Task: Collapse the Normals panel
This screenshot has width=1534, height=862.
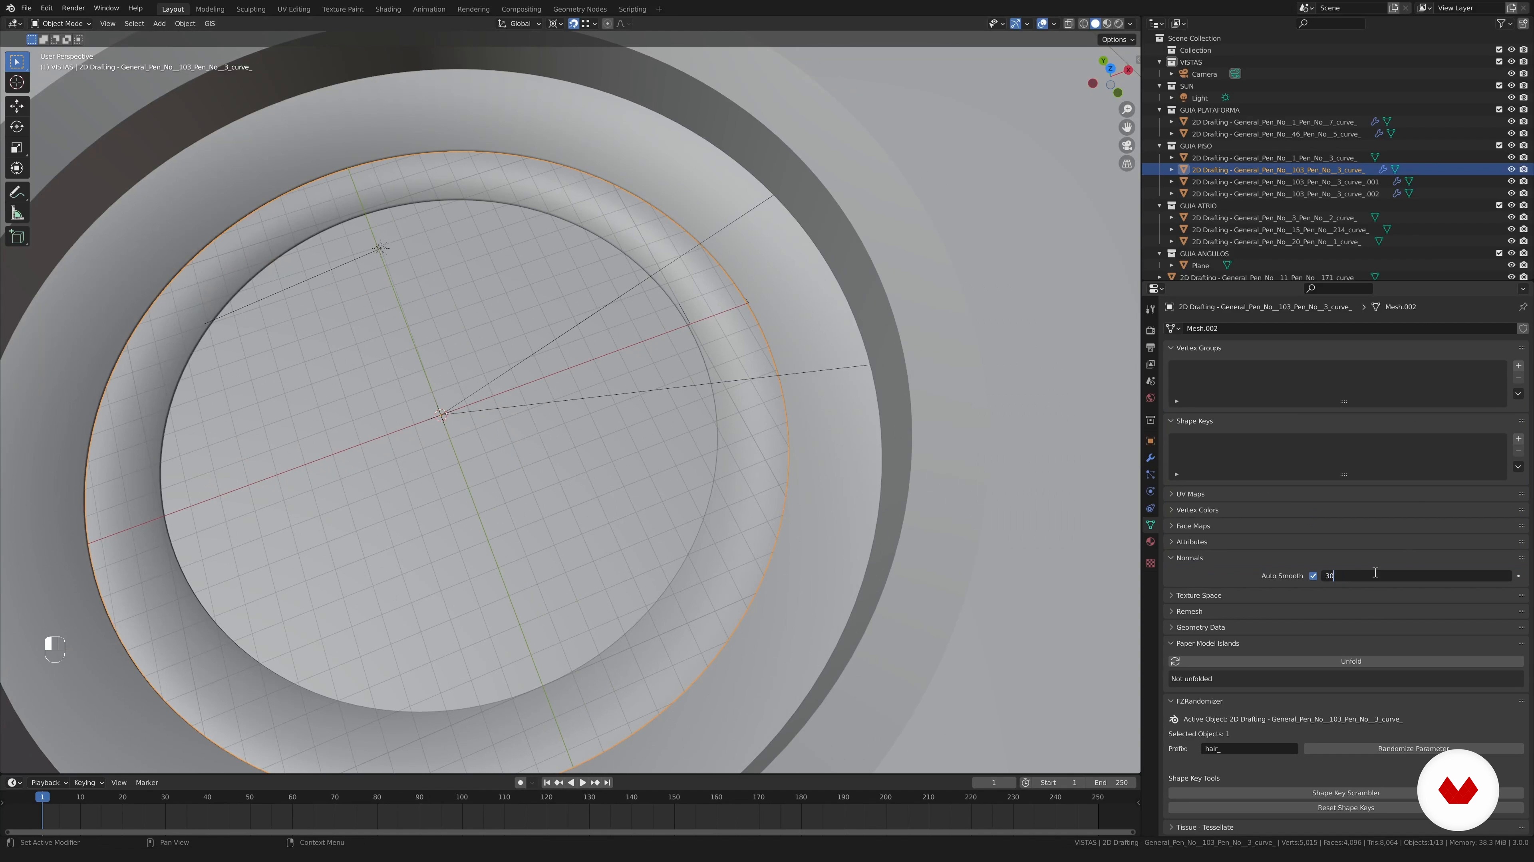Action: [1189, 558]
